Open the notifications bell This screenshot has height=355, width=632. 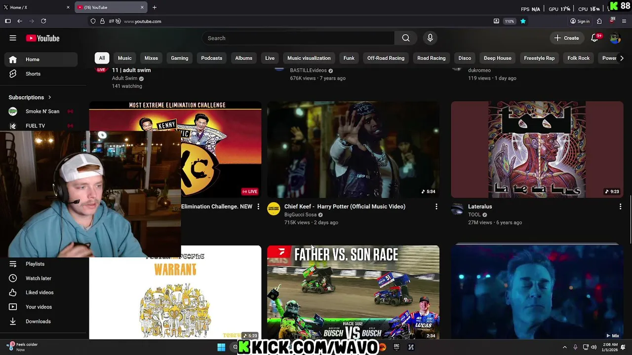pyautogui.click(x=595, y=38)
